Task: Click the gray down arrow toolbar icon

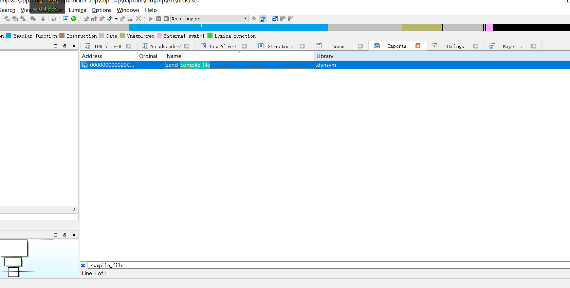Action: point(43,19)
